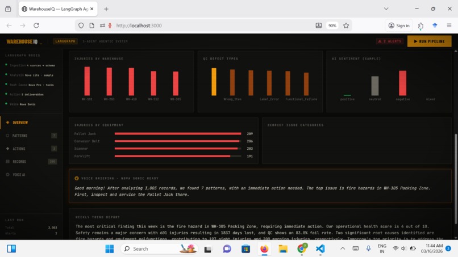Select the Overview sidebar item

pyautogui.click(x=31, y=123)
